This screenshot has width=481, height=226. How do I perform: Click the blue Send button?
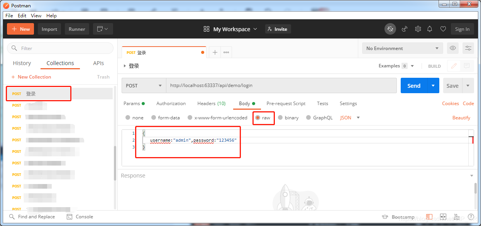tap(414, 85)
